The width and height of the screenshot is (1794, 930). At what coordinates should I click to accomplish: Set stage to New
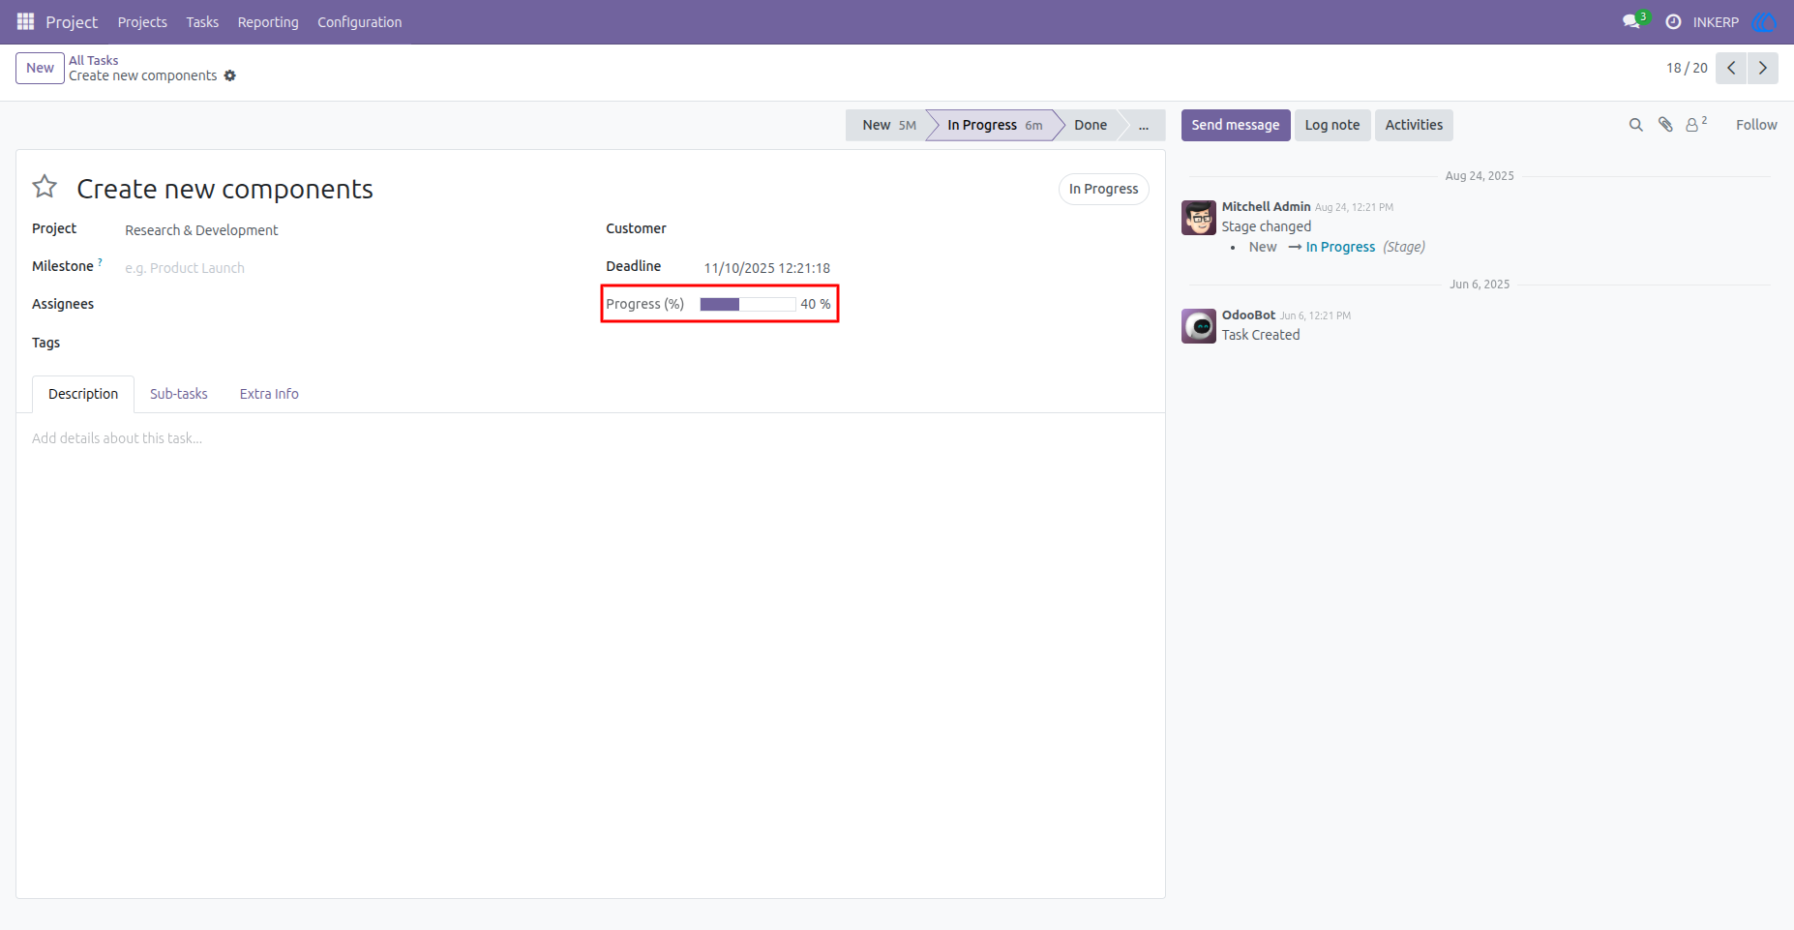(x=888, y=125)
